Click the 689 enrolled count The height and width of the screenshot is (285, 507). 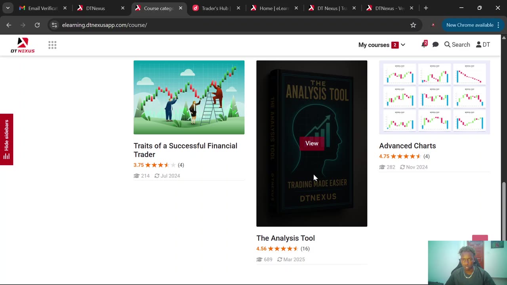265,259
